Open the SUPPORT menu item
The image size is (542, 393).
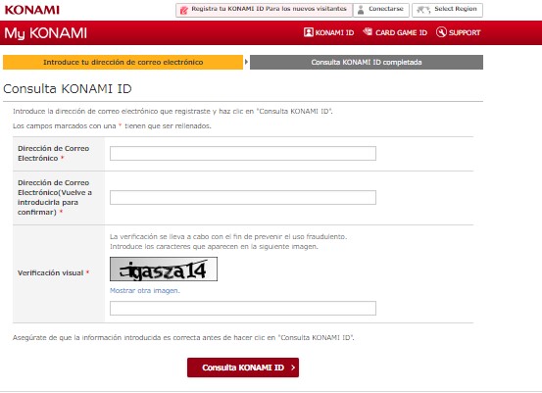(459, 32)
